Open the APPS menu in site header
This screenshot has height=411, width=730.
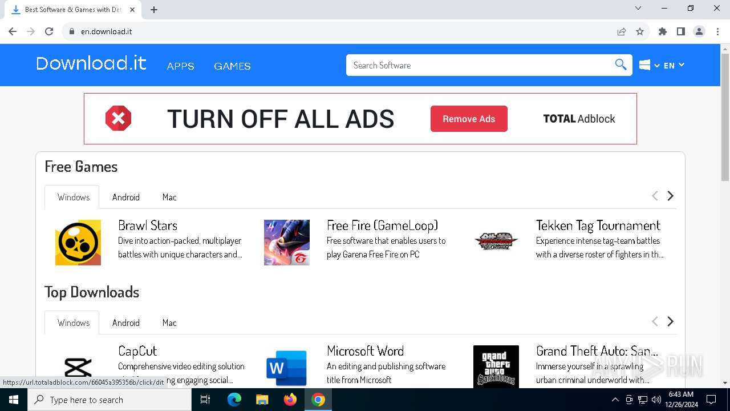[180, 66]
